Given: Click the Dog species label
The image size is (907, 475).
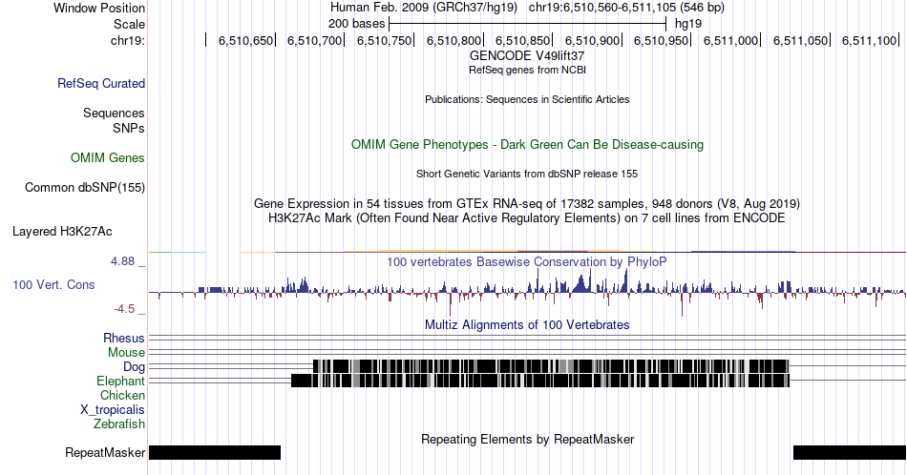Looking at the screenshot, I should tap(134, 367).
